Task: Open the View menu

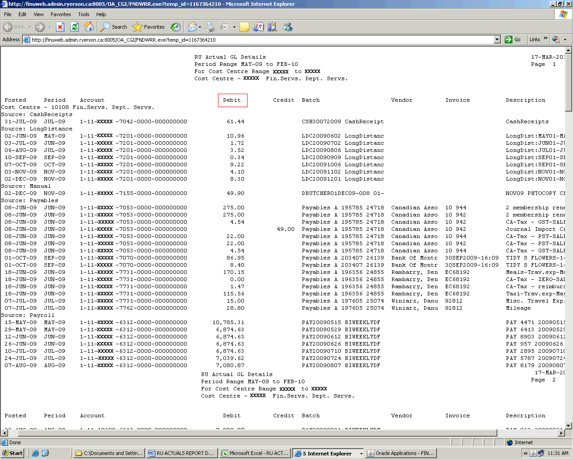Action: pos(38,14)
